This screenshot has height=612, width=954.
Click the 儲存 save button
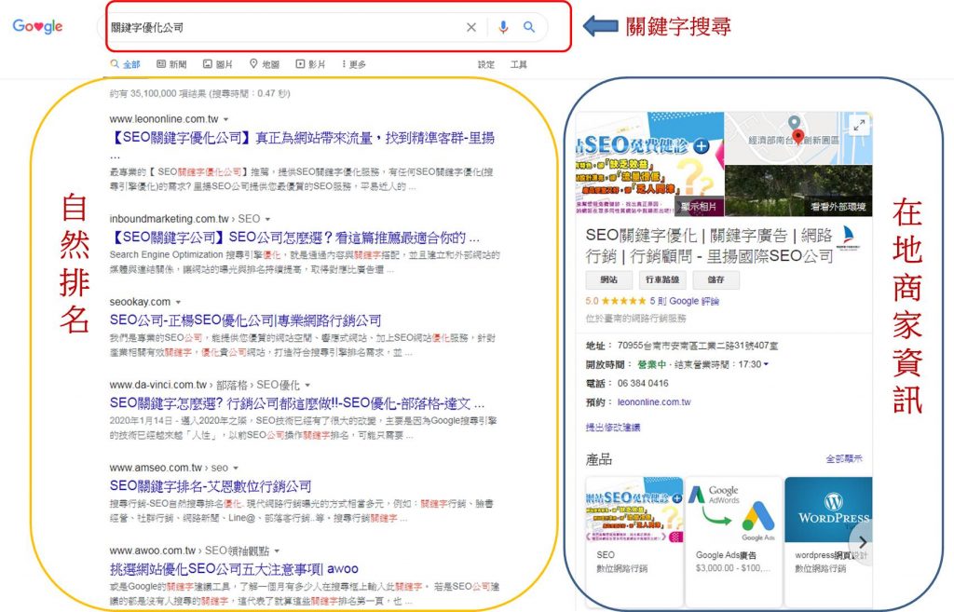pos(715,280)
